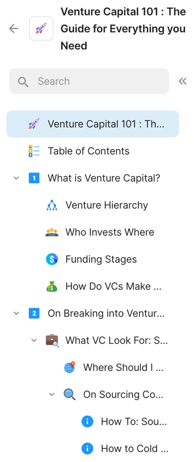Collapse the What VC Look For subsection
Screen dimensions: 194x462
coord(34,340)
